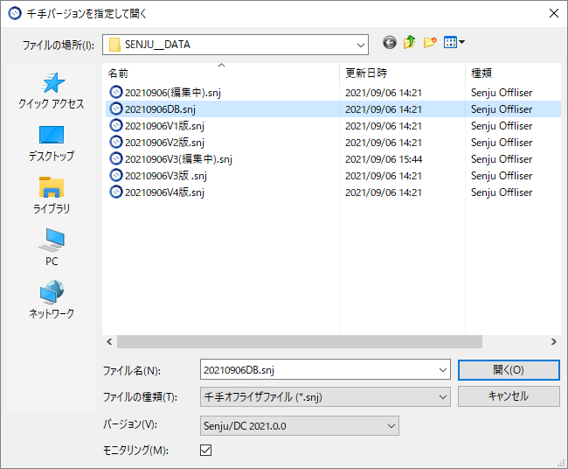Click the Open (開く) button
The height and width of the screenshot is (469, 568).
click(x=509, y=370)
